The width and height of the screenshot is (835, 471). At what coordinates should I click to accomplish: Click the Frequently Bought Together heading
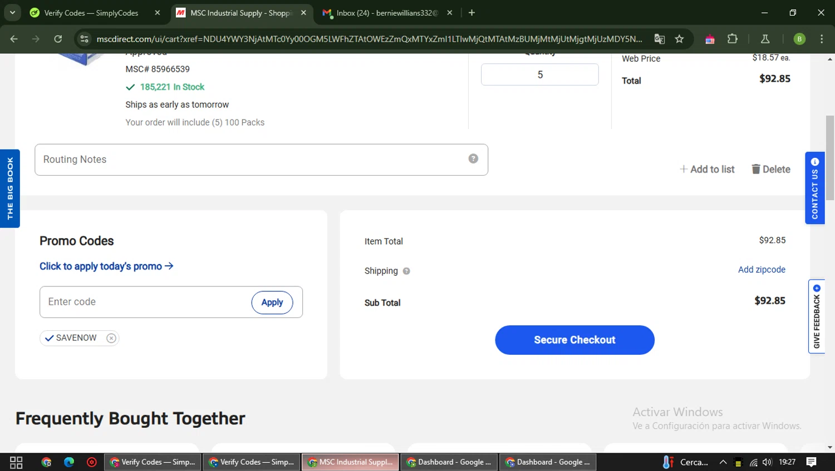(x=130, y=418)
